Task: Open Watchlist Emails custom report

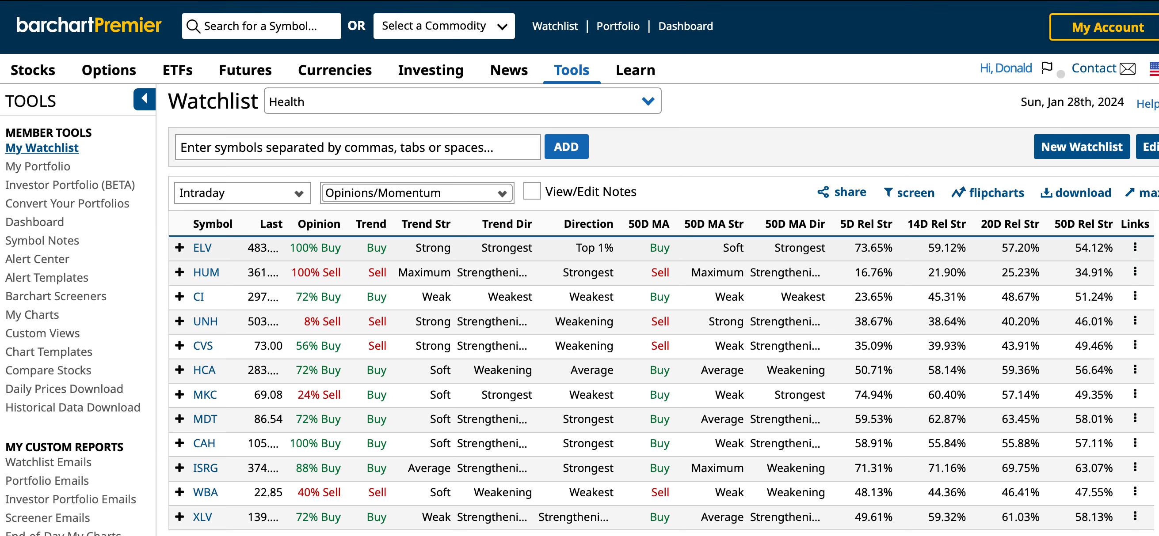Action: pyautogui.click(x=48, y=462)
